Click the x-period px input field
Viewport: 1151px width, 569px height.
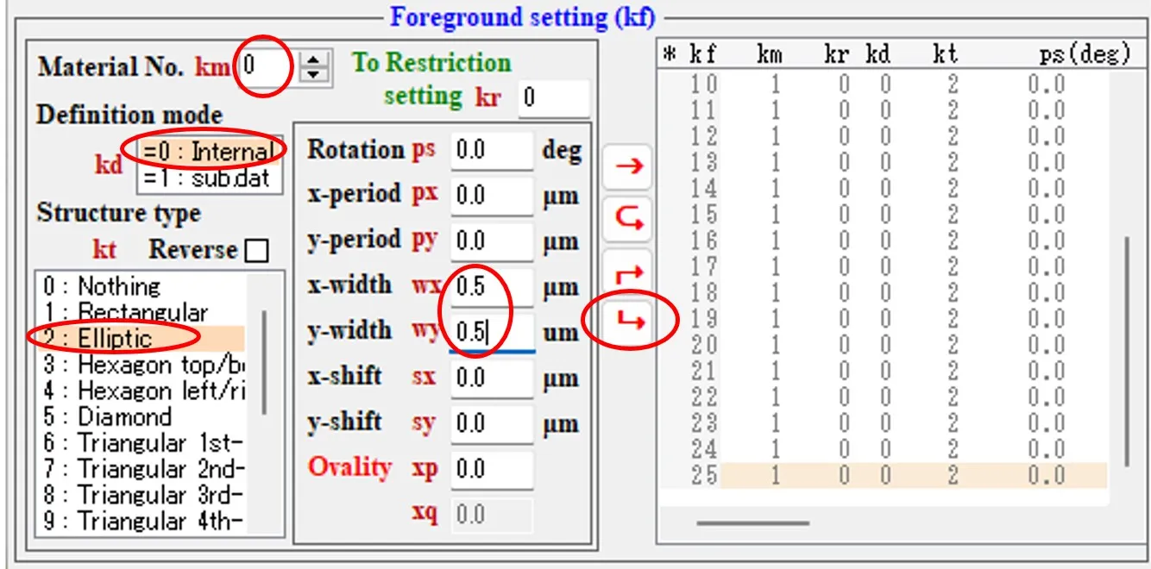pos(492,196)
